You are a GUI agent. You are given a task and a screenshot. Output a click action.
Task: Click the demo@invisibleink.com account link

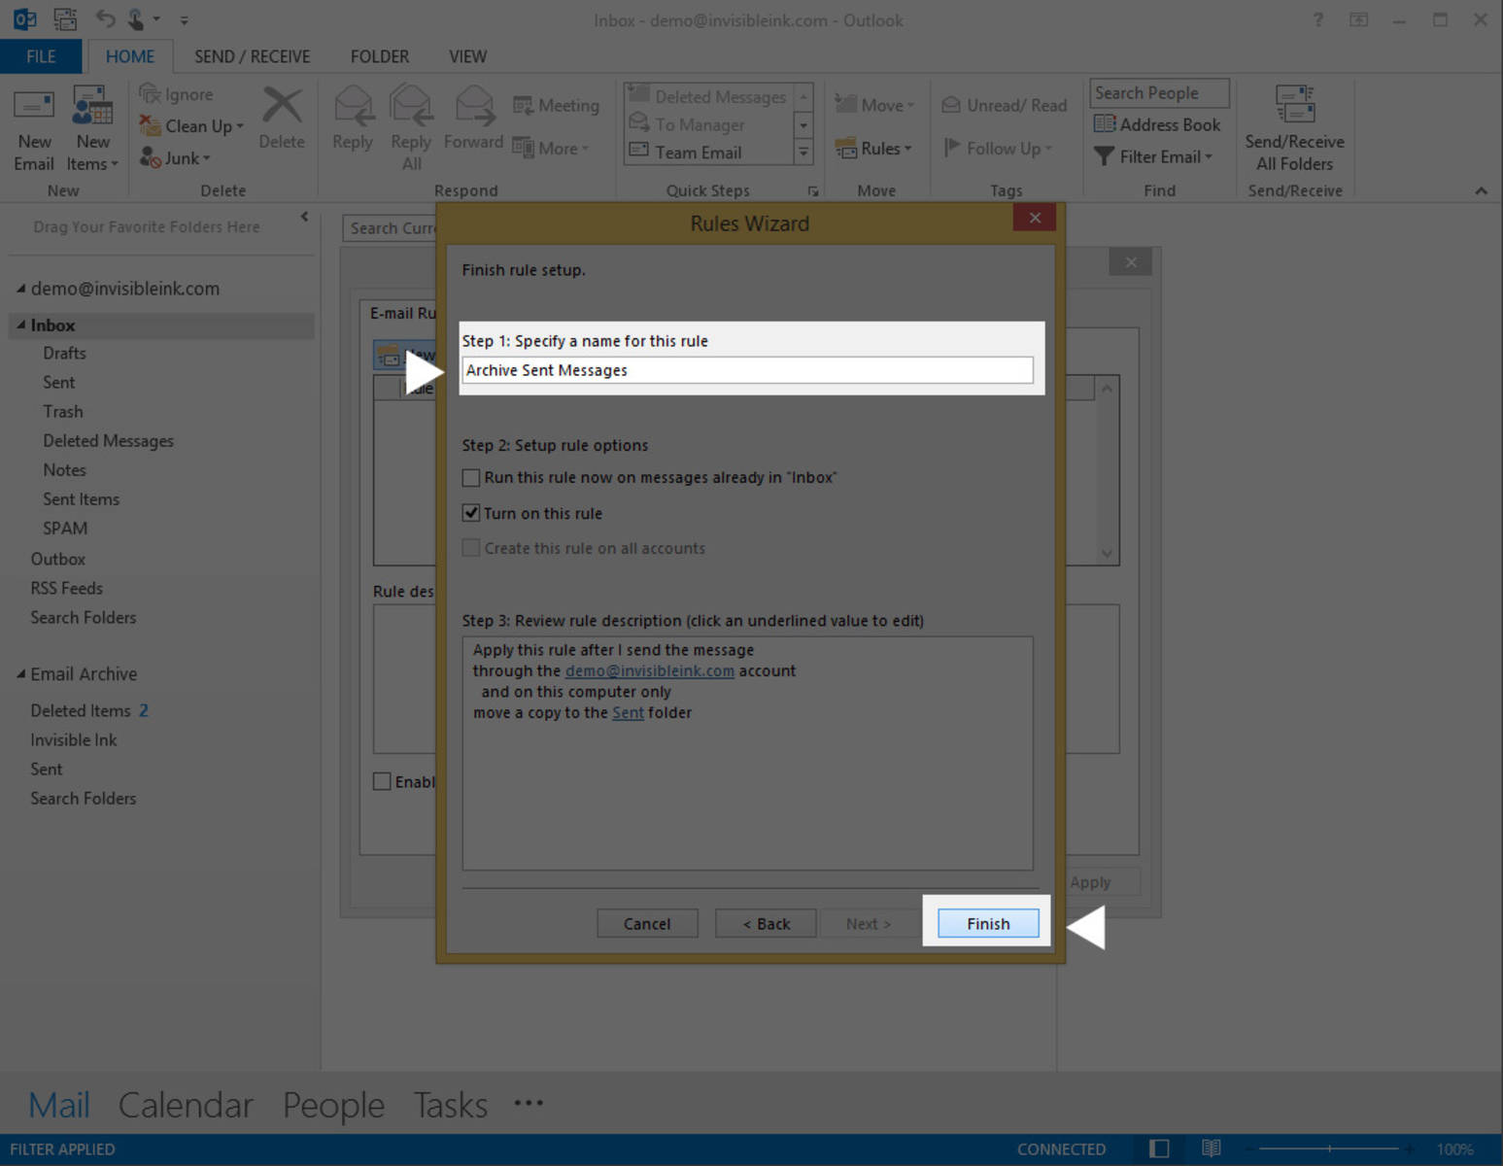649,670
